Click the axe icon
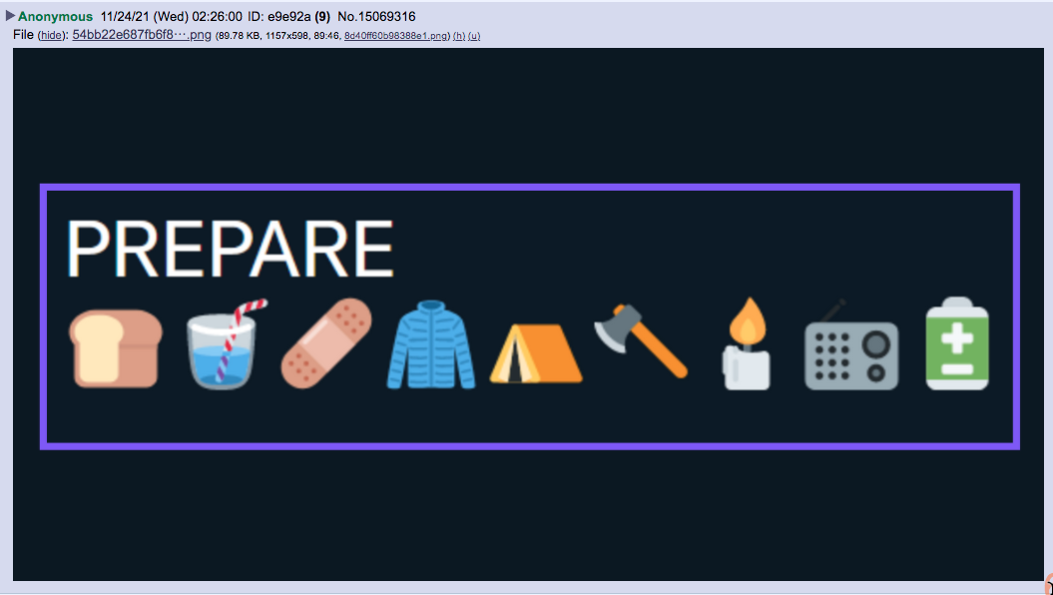This screenshot has width=1053, height=595. click(x=641, y=340)
